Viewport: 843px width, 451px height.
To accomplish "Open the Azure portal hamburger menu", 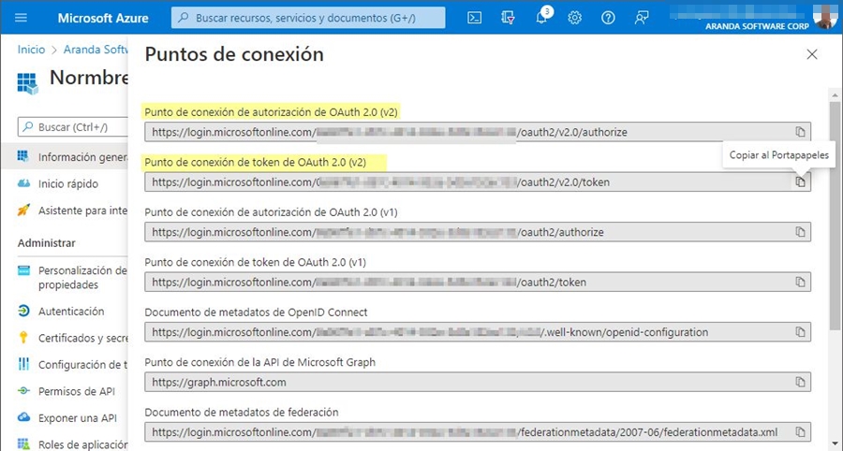I will pos(21,18).
